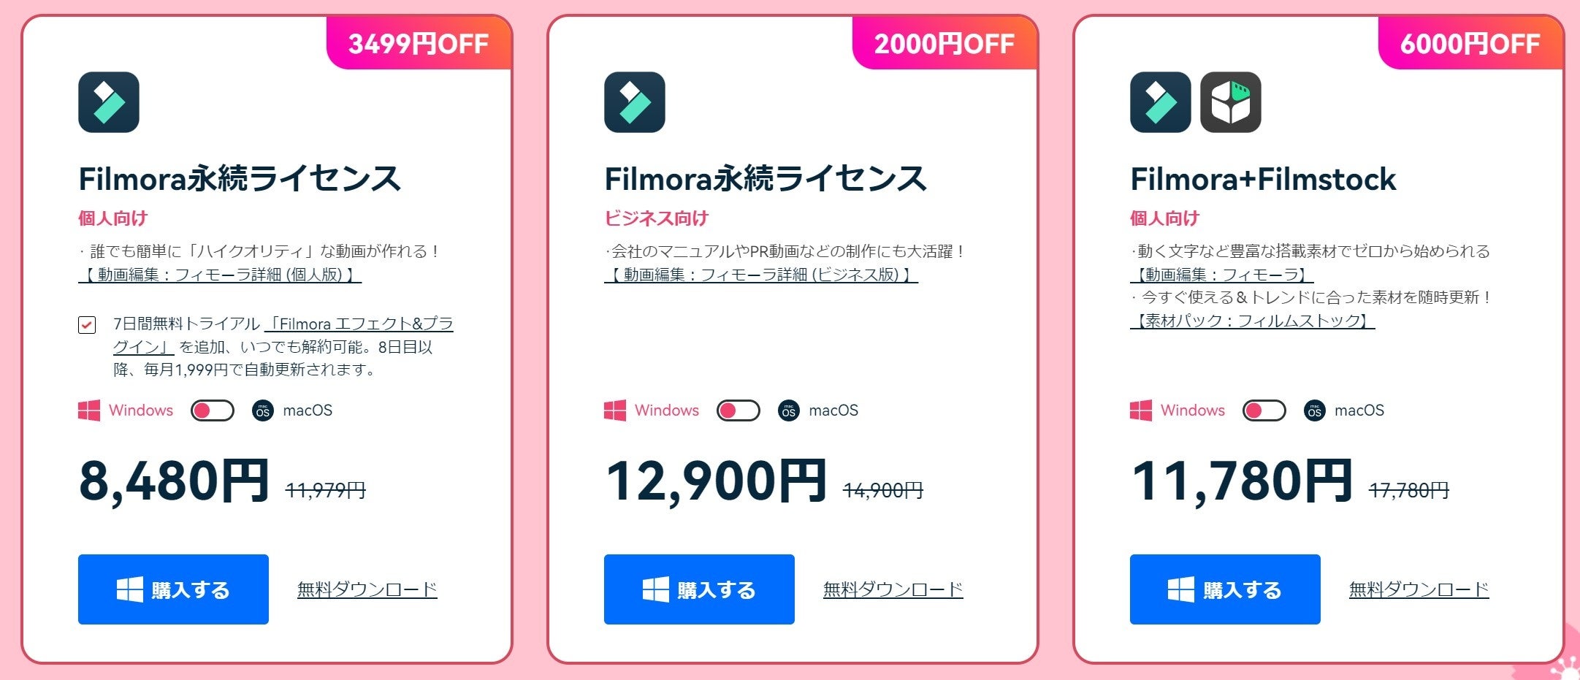
Task: Click Windows logo in personal license card
Action: point(89,410)
